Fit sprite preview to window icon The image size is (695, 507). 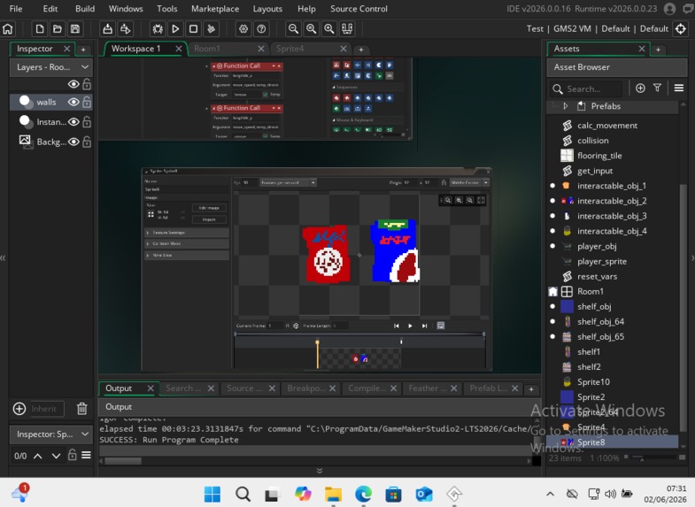click(481, 200)
